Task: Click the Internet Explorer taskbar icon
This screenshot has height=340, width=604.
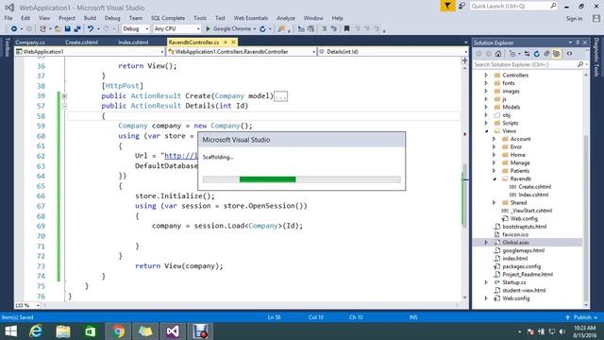Action: [x=36, y=331]
